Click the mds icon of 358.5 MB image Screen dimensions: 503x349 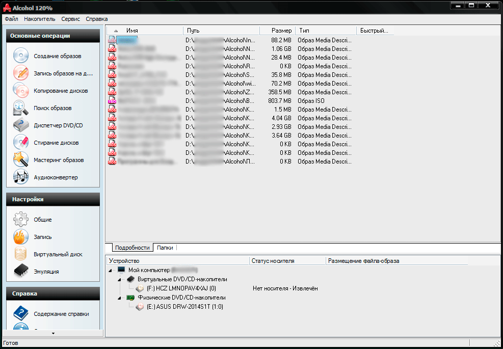tap(112, 92)
